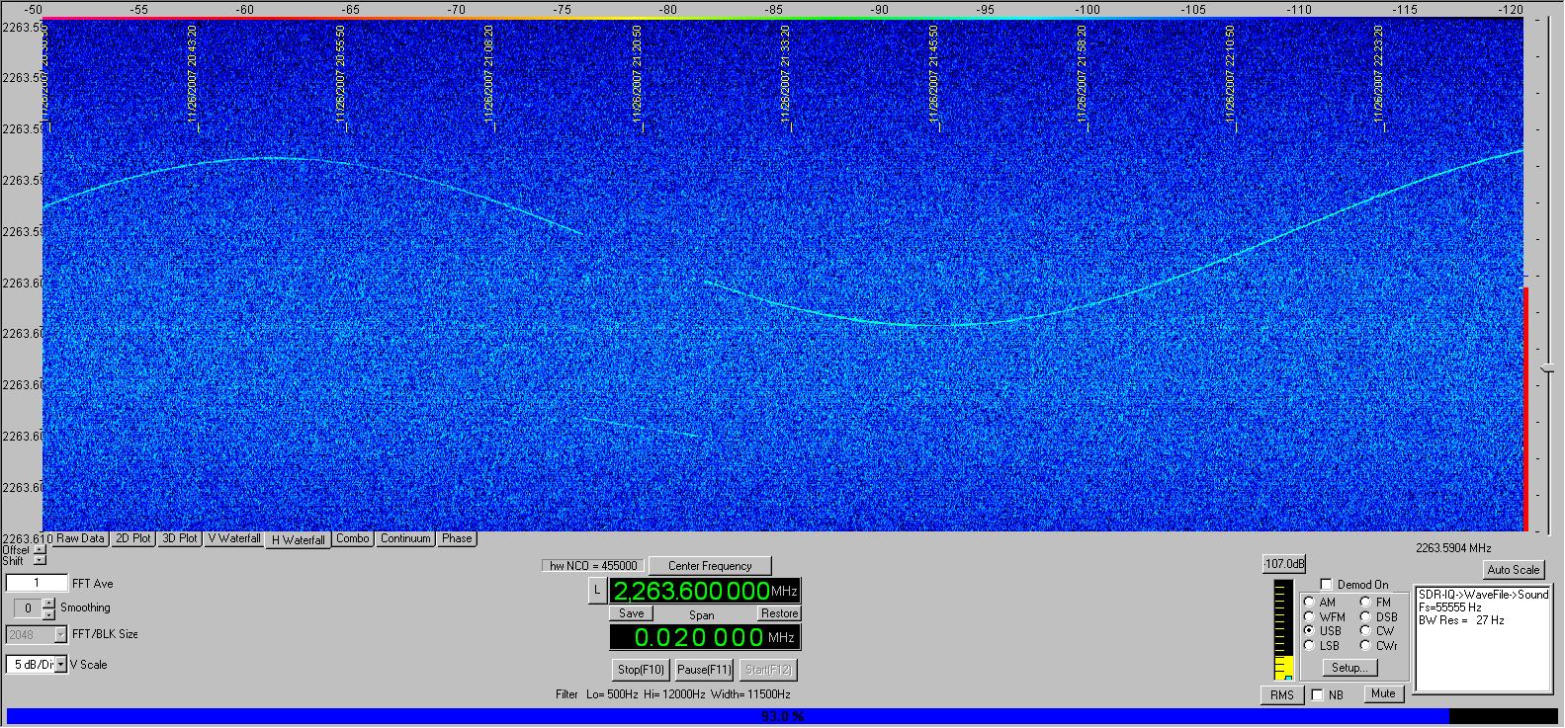
Task: Select the AM demodulation mode
Action: [x=1310, y=603]
